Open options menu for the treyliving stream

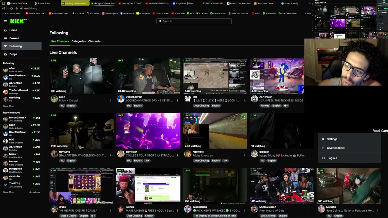click(x=111, y=155)
